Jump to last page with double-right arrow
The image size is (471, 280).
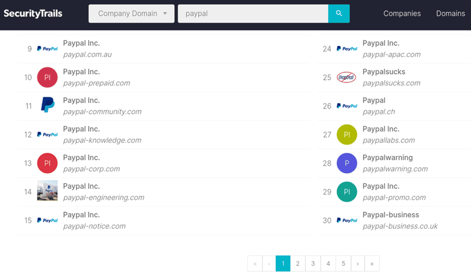coord(372,263)
